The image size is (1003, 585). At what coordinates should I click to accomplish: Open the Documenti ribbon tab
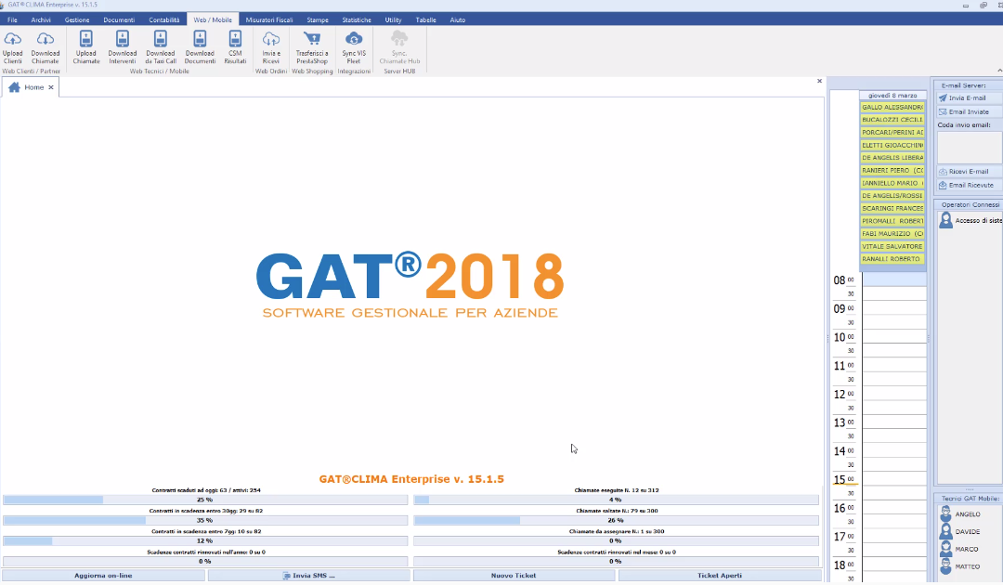(x=119, y=19)
